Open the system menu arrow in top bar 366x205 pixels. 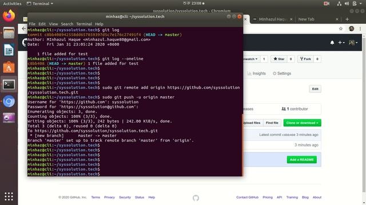(x=361, y=3)
